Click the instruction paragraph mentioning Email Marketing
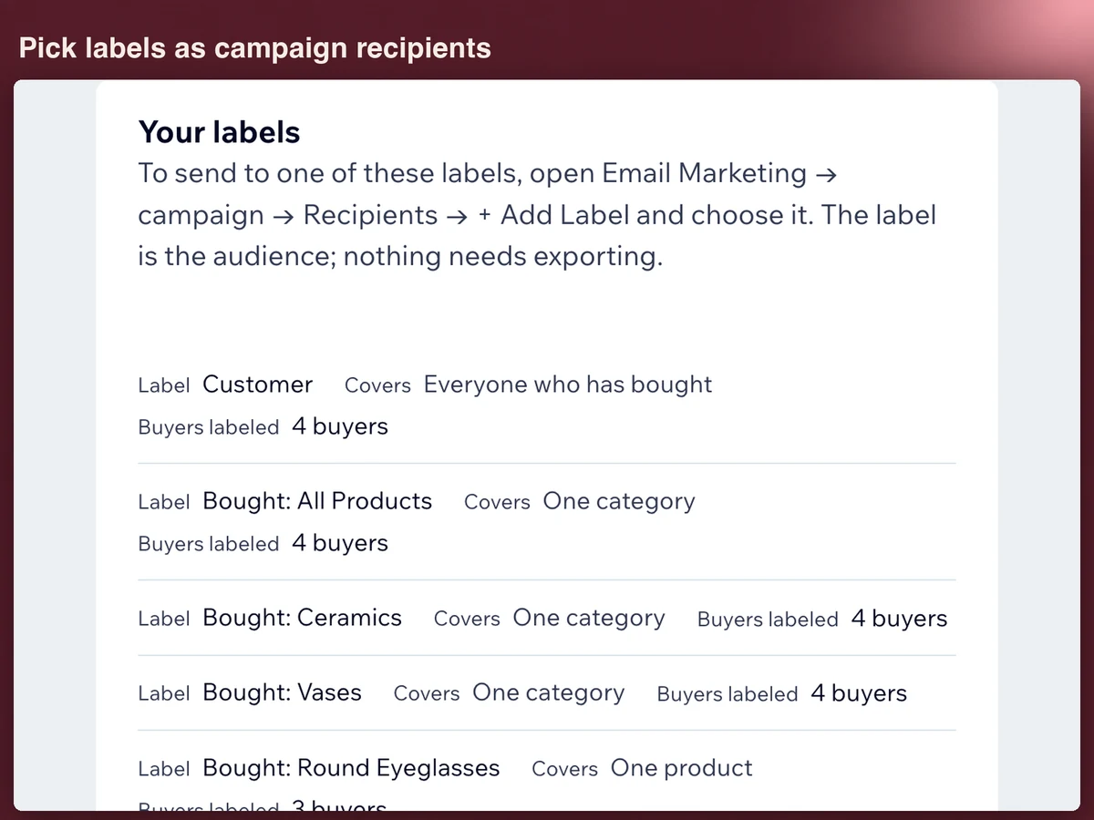The width and height of the screenshot is (1094, 820). pos(538,215)
